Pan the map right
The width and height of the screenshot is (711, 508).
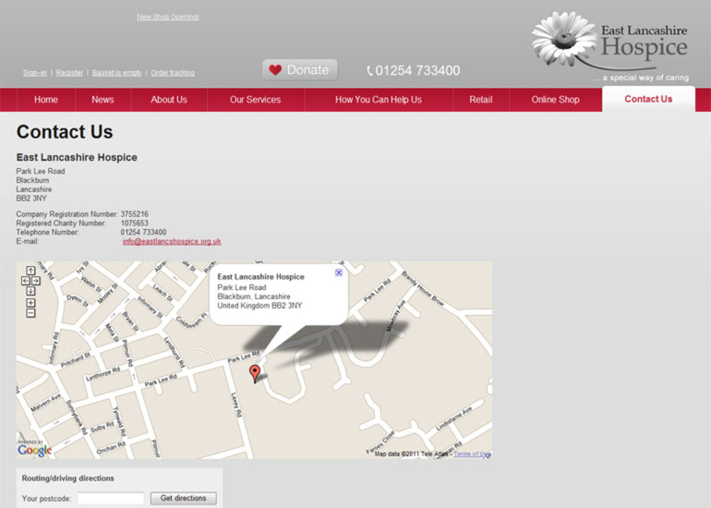tap(36, 281)
